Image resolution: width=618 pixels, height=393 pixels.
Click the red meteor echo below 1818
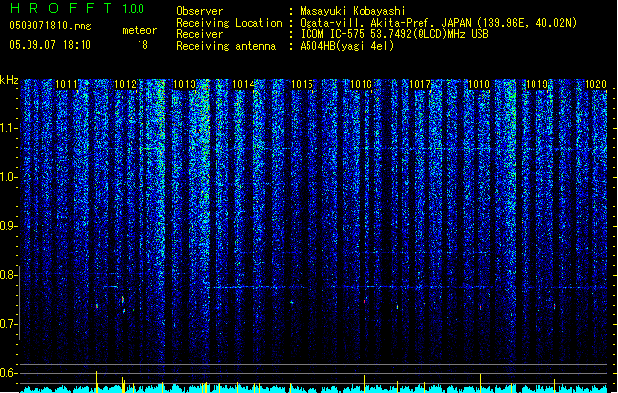tap(480, 307)
